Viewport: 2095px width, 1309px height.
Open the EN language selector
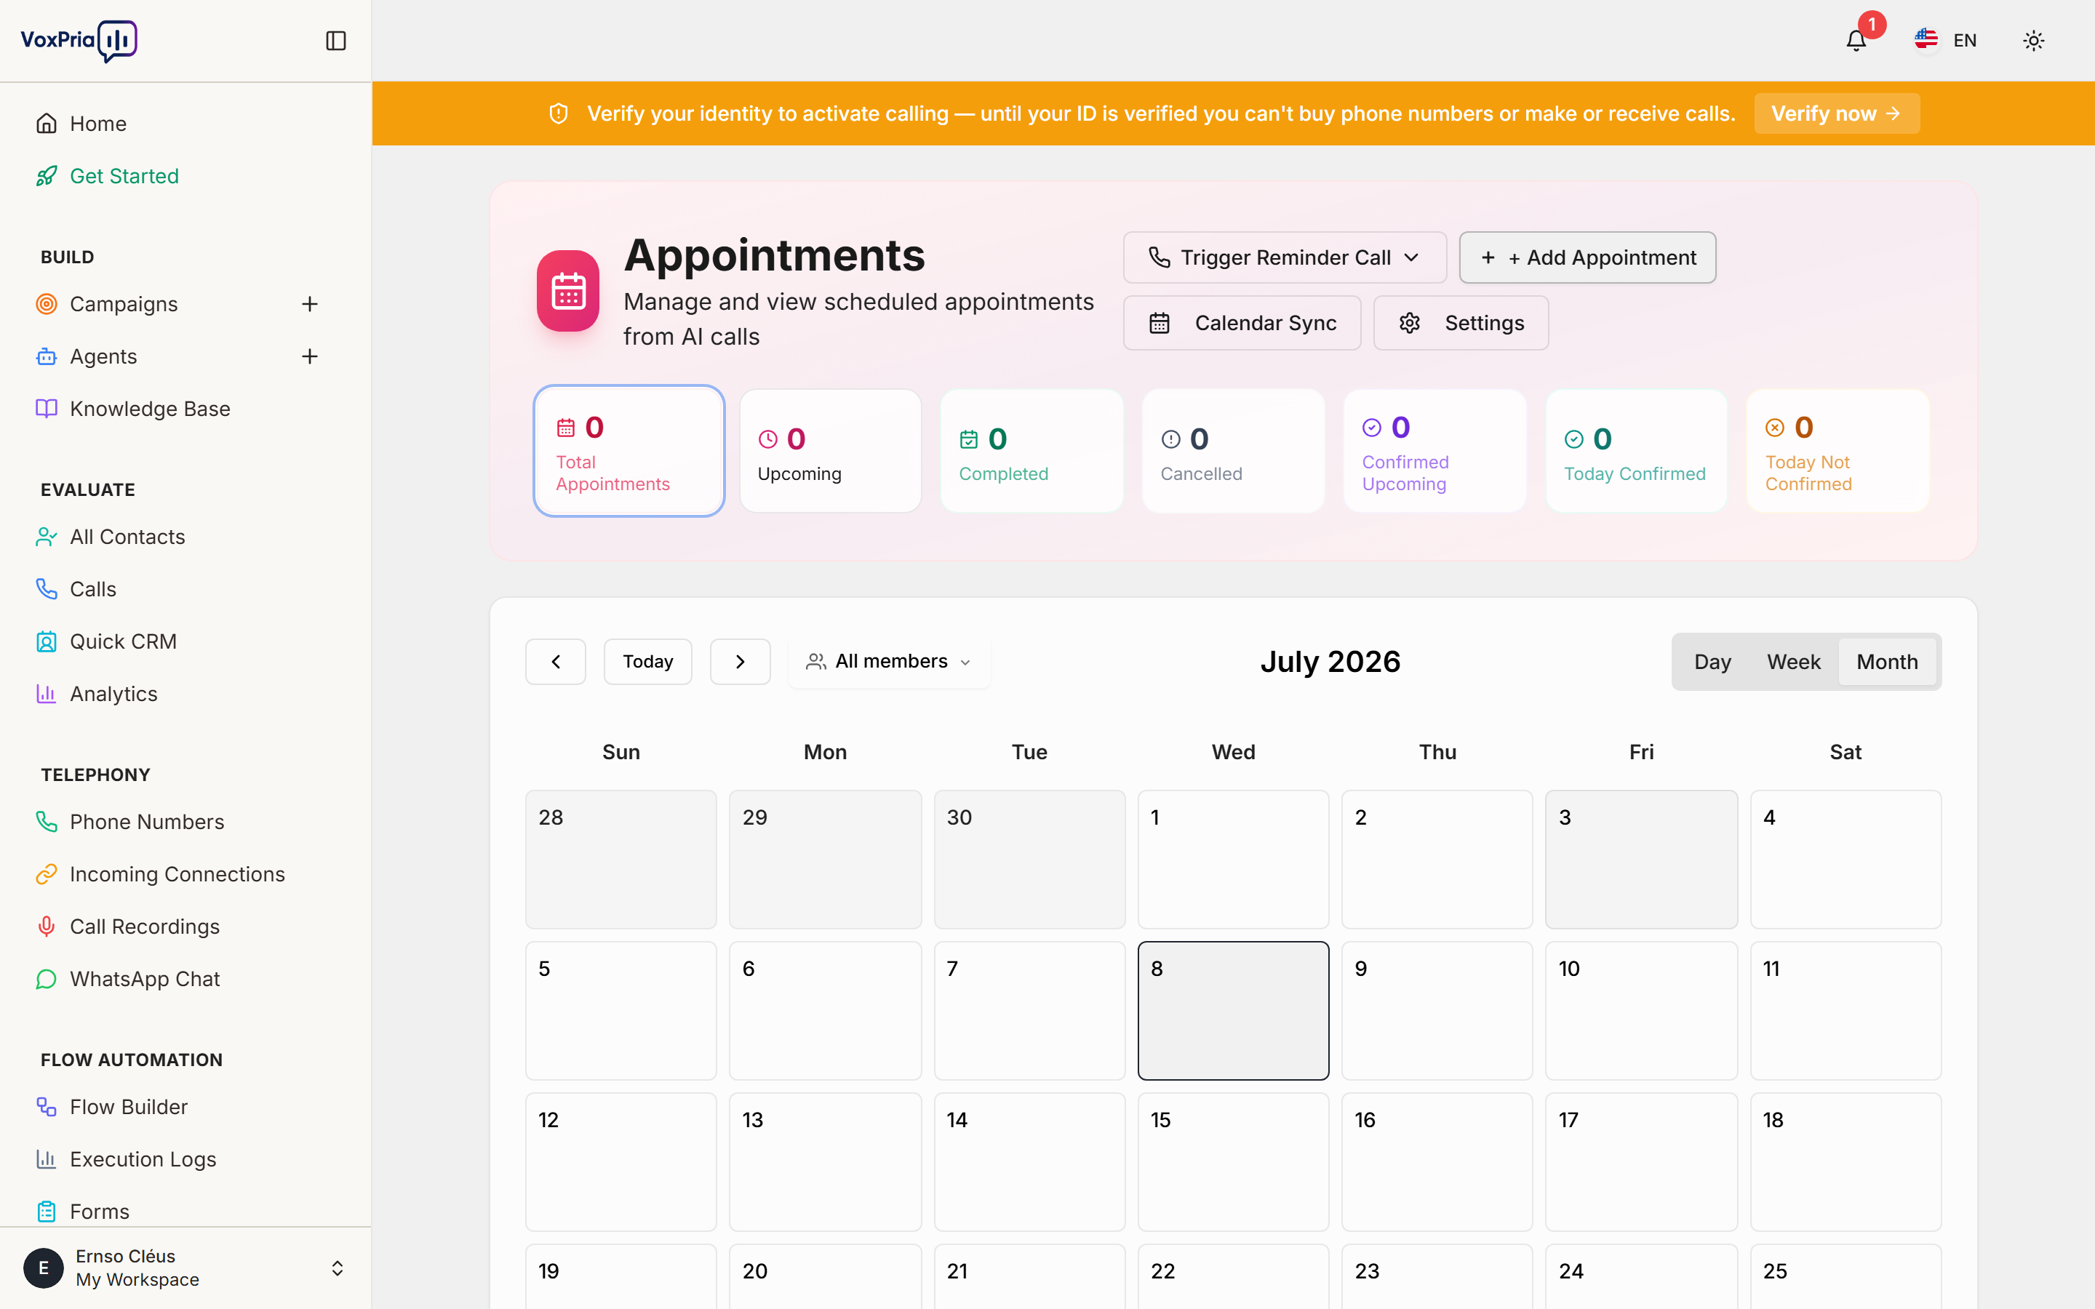pyautogui.click(x=1946, y=41)
